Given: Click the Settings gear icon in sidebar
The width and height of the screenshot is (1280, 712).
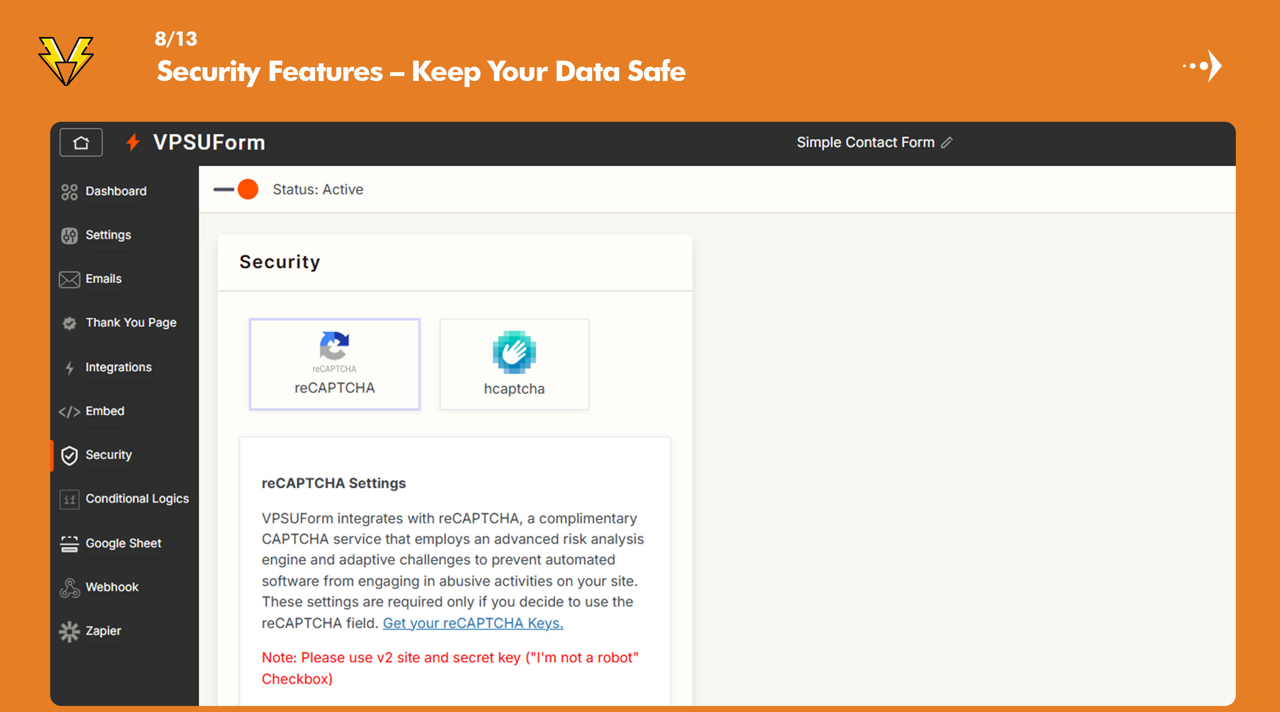Looking at the screenshot, I should 70,236.
